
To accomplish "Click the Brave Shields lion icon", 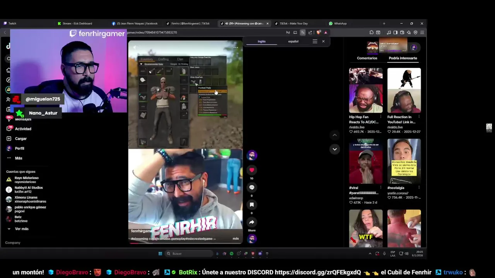I will pyautogui.click(x=318, y=32).
